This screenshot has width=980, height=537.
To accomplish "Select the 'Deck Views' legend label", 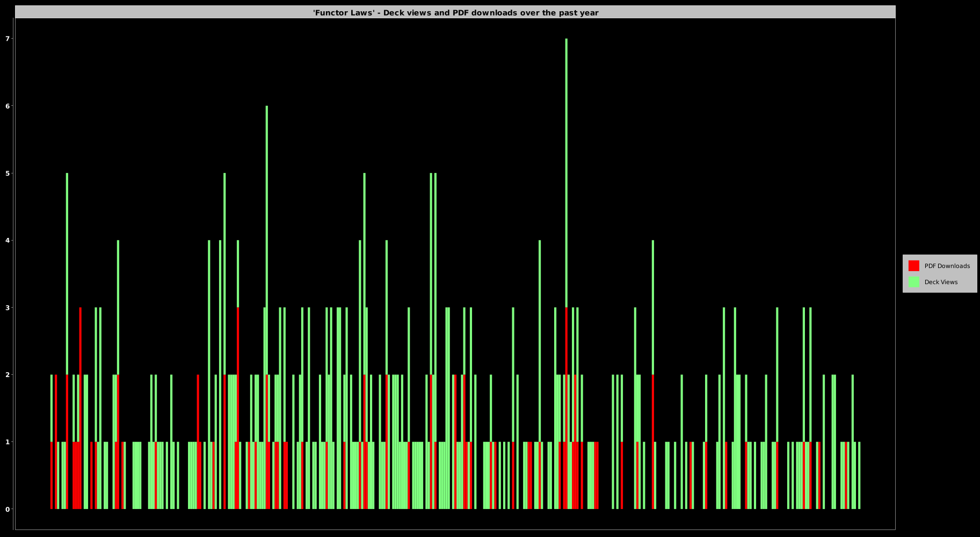I will [x=941, y=282].
